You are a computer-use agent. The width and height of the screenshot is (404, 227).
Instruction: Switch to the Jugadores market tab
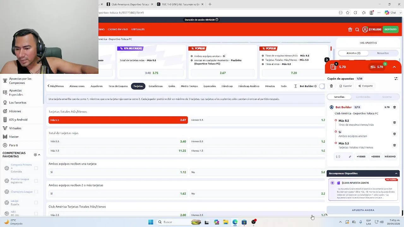click(x=96, y=86)
